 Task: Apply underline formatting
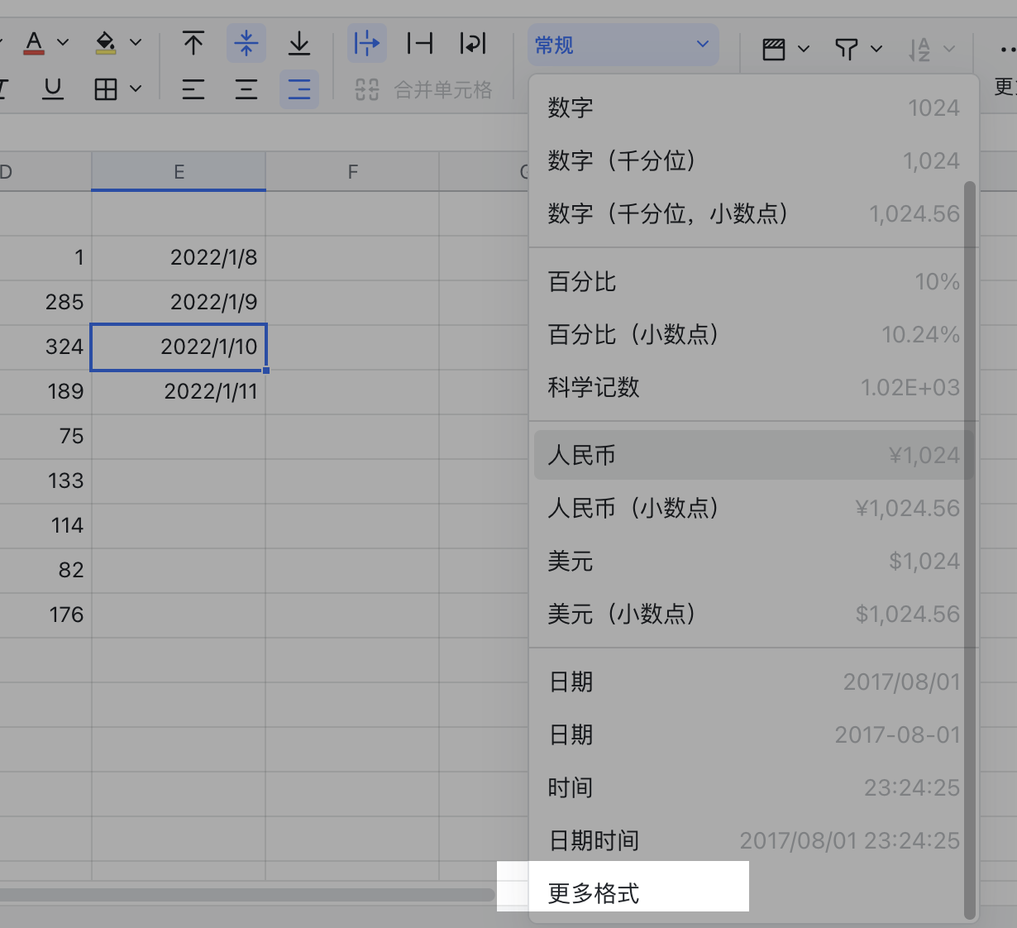[x=52, y=89]
